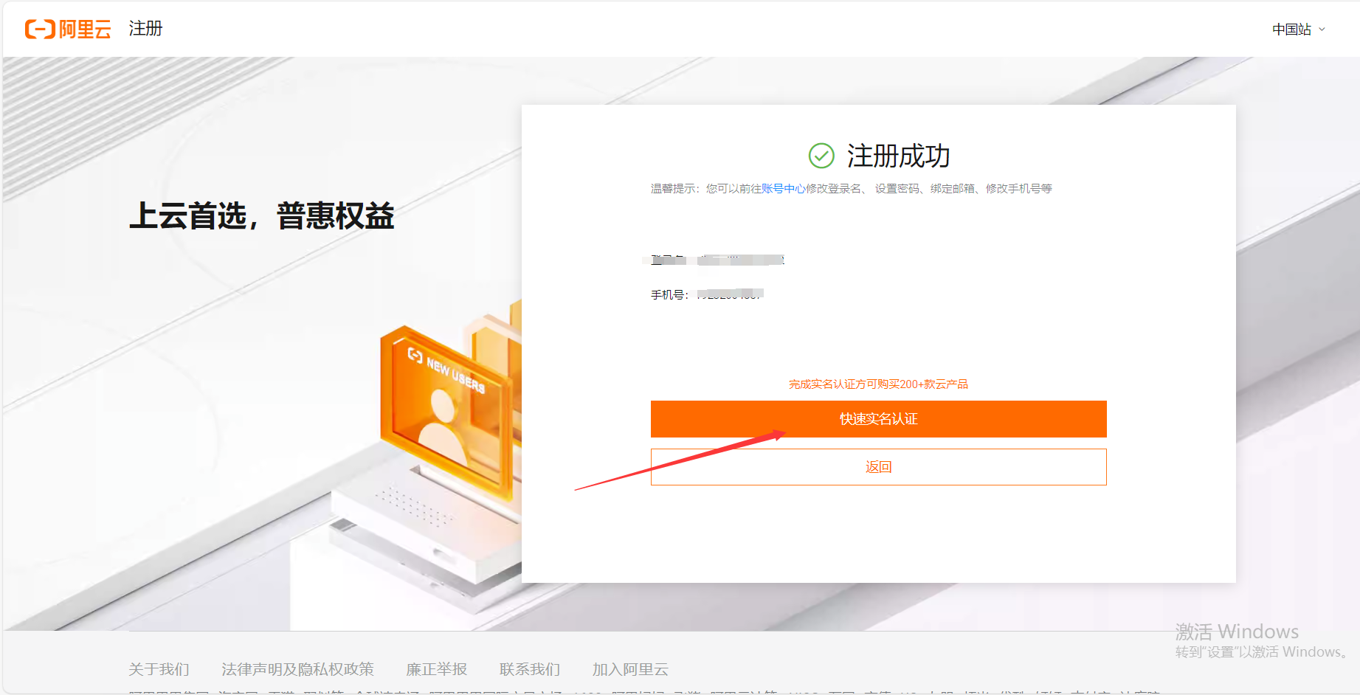The height and width of the screenshot is (695, 1360).
Task: Click the orange 完成实名认证方可购买200+款云产品 notice
Action: 878,384
